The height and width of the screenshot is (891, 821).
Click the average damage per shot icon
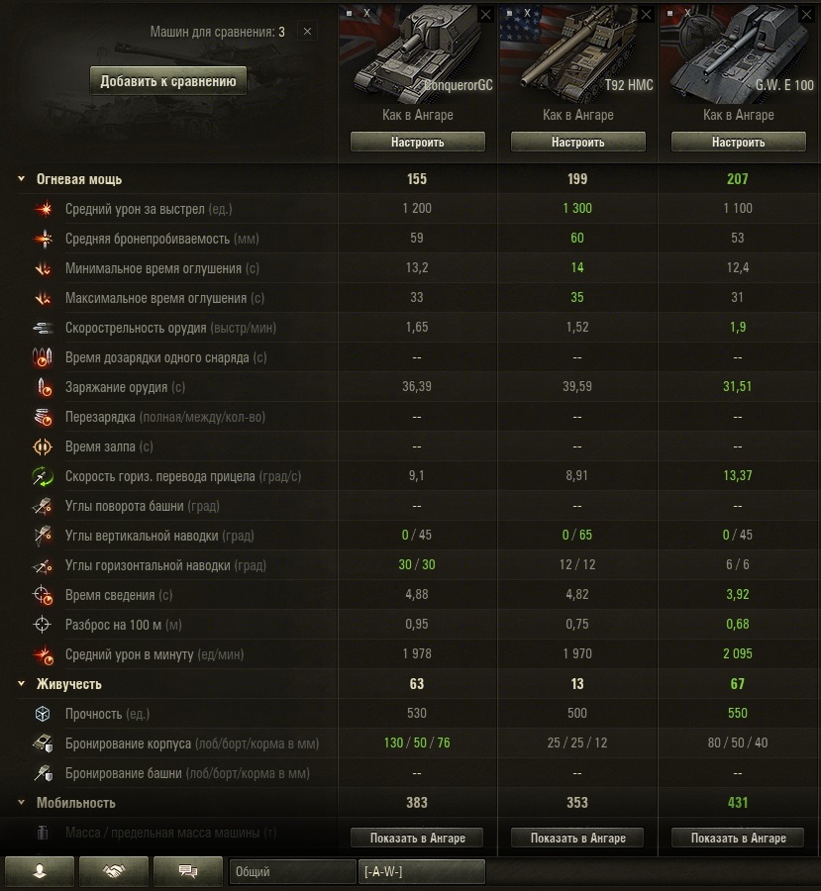coord(44,209)
